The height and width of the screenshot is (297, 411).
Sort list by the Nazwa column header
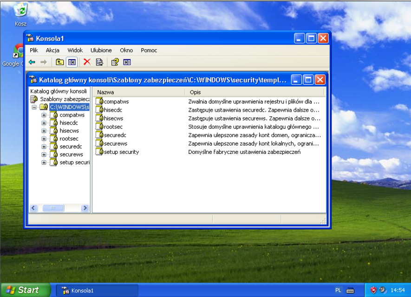tap(138, 92)
